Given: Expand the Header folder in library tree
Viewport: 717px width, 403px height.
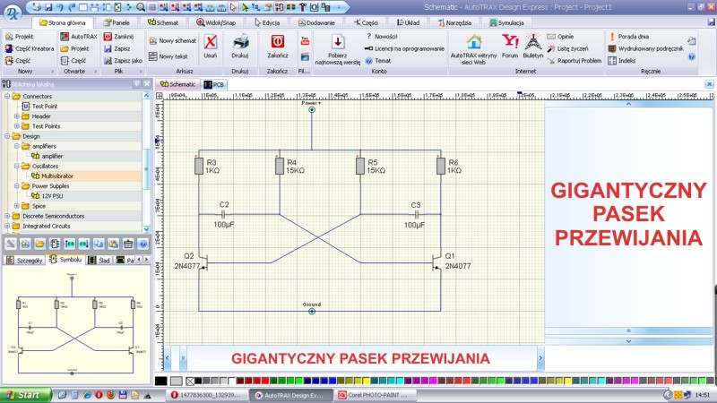Looking at the screenshot, I should [x=16, y=116].
